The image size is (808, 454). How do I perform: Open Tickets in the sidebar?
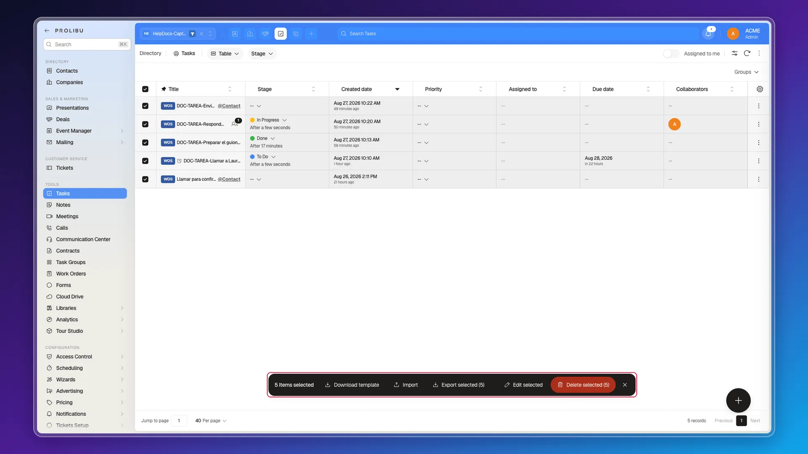click(85, 168)
